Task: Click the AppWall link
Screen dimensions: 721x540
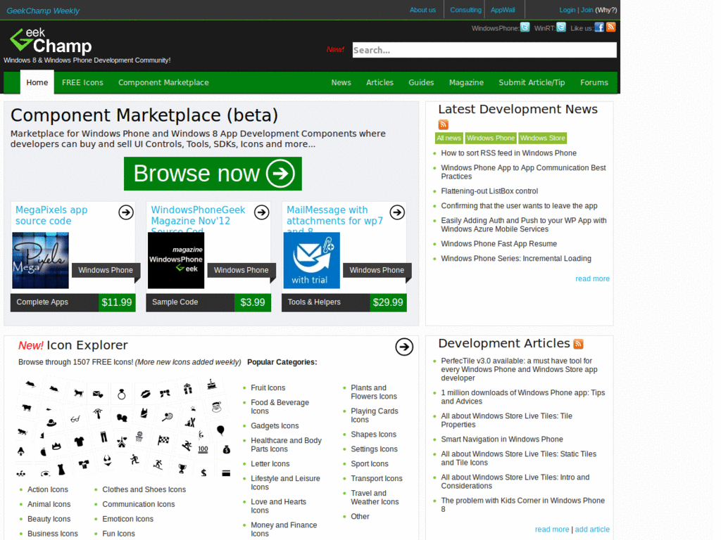Action: [503, 10]
